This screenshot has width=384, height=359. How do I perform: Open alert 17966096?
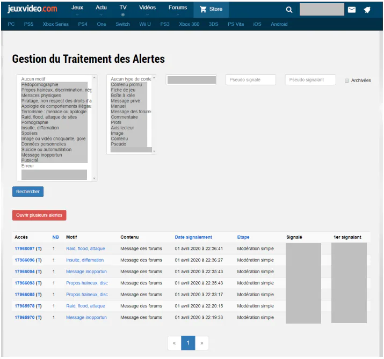coord(25,260)
